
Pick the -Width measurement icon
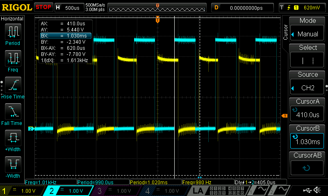[13, 166]
